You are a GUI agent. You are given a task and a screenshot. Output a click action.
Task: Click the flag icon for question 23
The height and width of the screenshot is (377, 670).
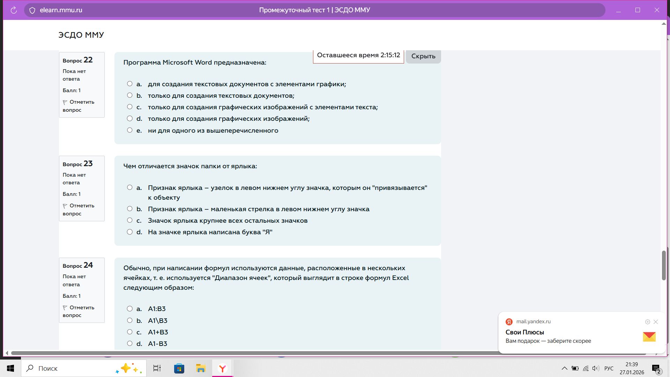coord(65,206)
